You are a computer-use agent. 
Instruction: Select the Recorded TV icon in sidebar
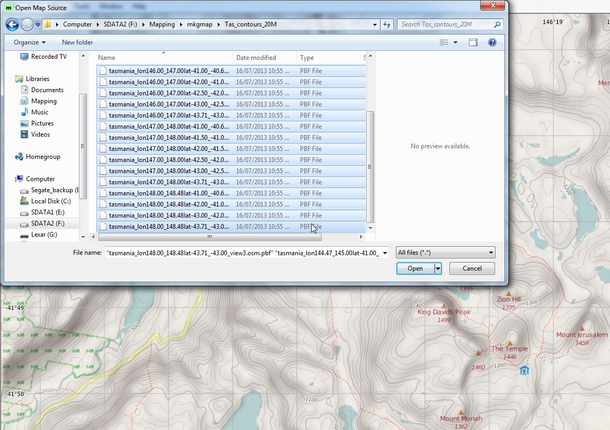pos(24,57)
